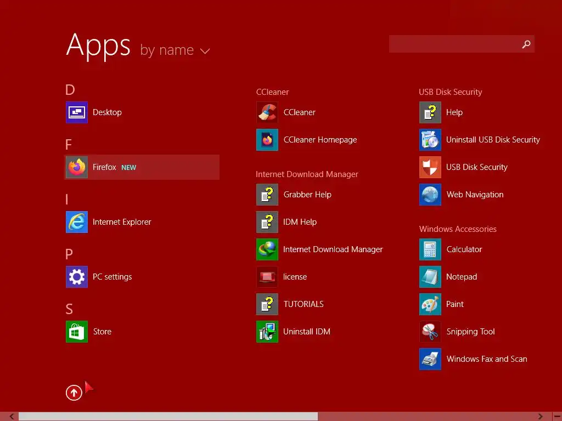Open the TUTORIALS help icon

267,304
